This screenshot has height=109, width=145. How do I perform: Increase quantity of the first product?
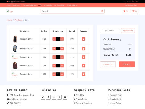[x=62, y=39]
